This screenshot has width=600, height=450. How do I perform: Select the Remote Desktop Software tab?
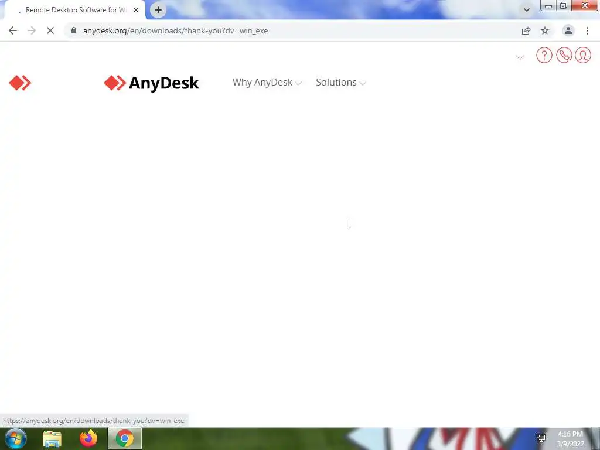tap(74, 10)
